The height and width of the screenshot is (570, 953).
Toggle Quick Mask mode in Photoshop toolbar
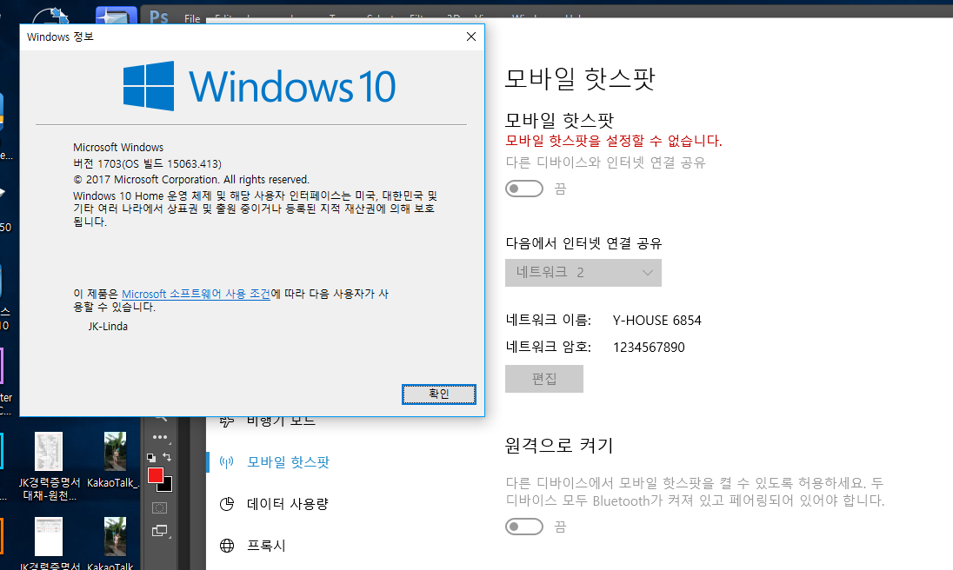tap(159, 508)
